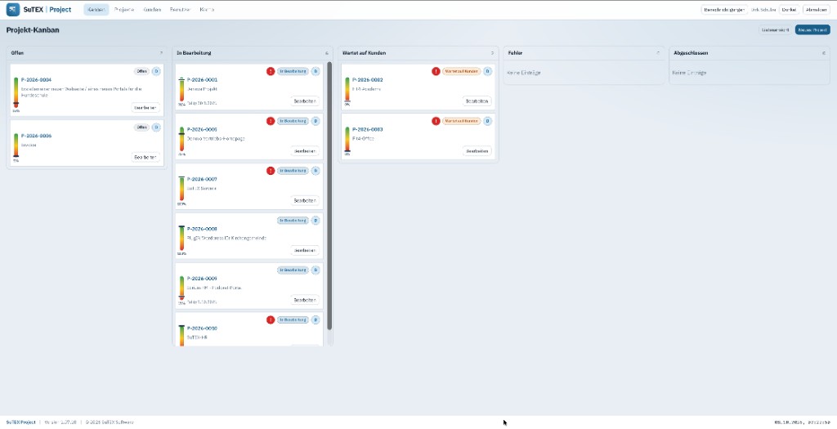Click the D avatar badge on card P-2026-0008
837x429 pixels.
tap(316, 221)
